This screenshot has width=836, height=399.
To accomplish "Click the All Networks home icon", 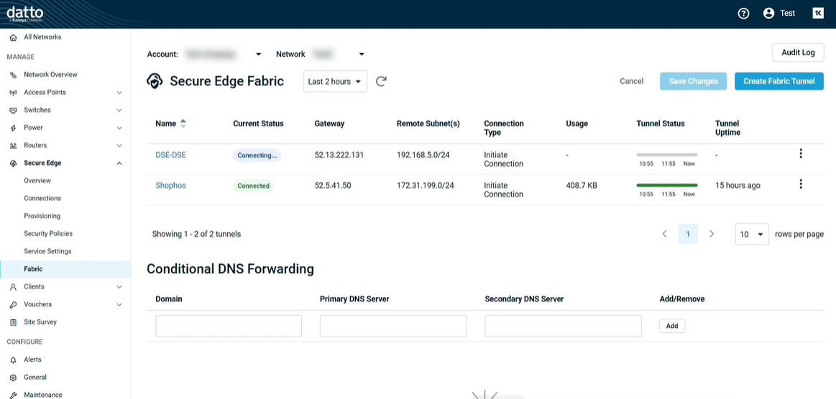I will click(x=13, y=37).
